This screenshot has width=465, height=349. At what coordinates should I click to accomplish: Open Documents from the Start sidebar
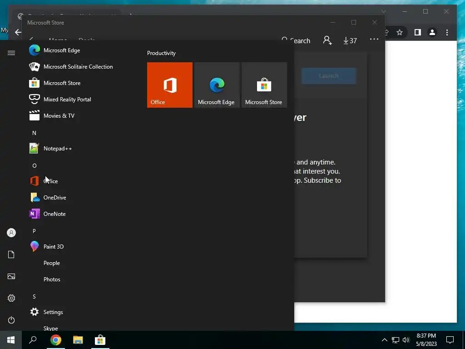pos(11,254)
